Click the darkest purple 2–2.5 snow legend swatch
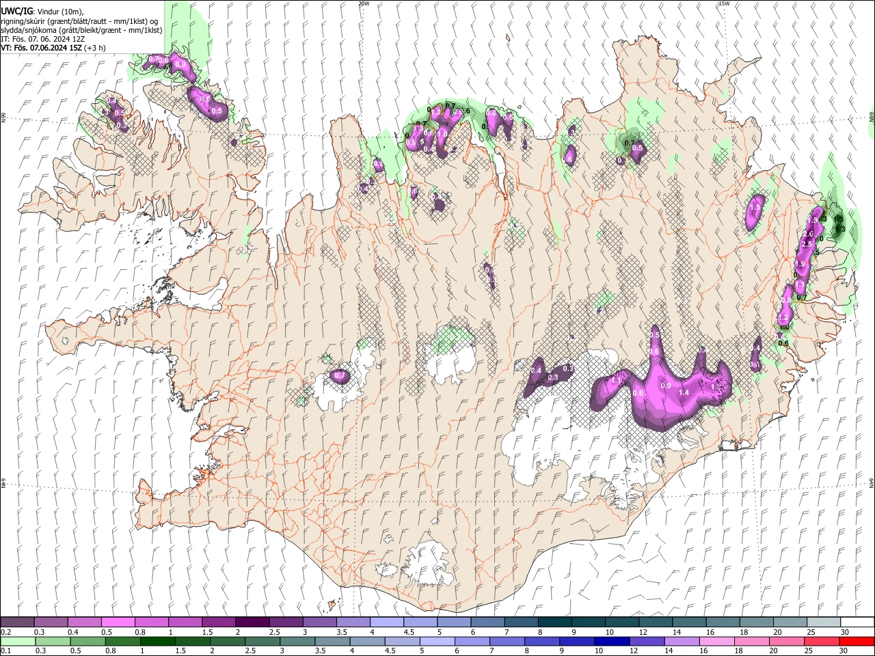Screen dimensions: 875x656 (252, 623)
